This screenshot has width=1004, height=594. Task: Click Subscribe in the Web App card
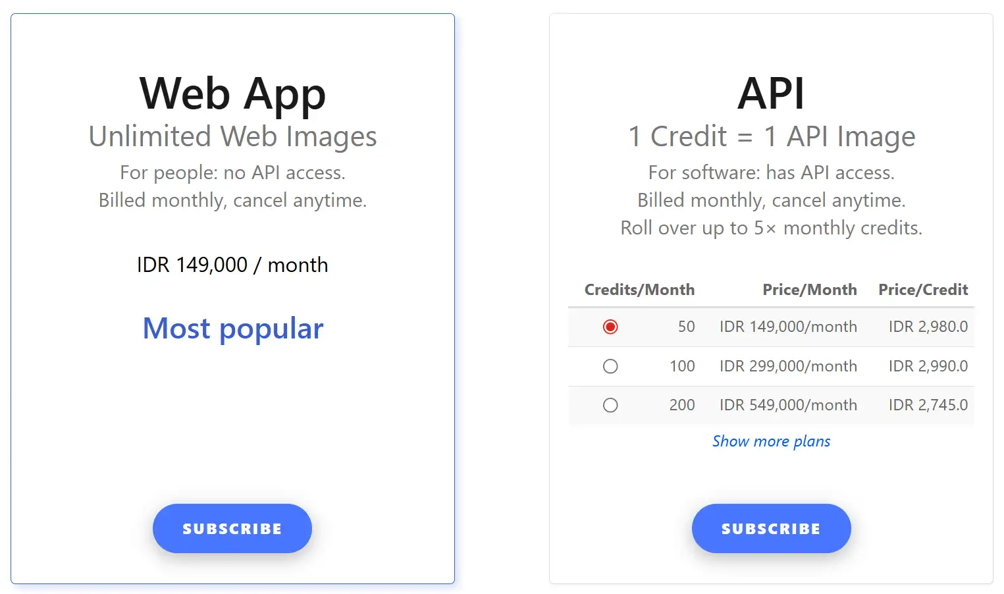coord(232,528)
